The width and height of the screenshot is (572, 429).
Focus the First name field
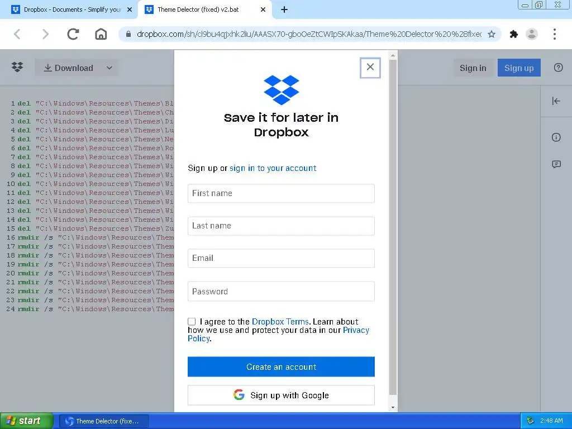(x=281, y=193)
